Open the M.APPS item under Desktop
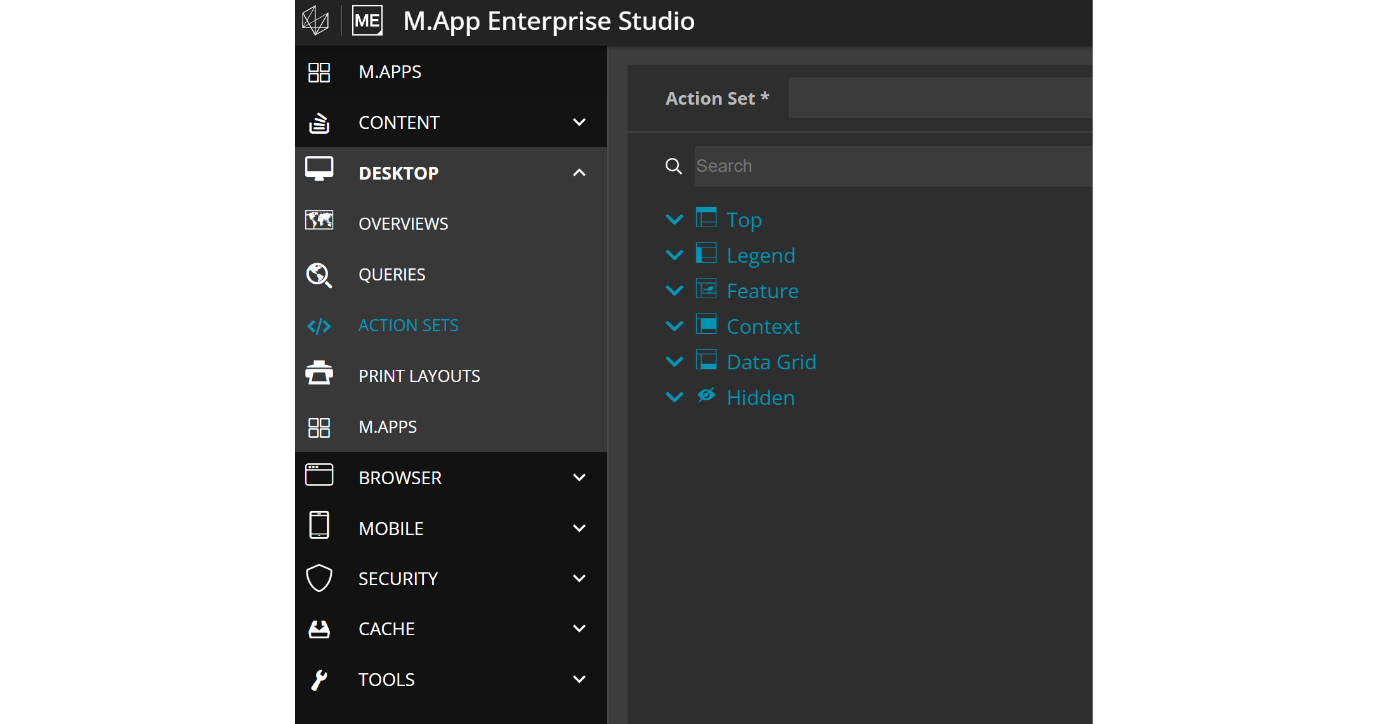This screenshot has width=1382, height=724. 388,427
